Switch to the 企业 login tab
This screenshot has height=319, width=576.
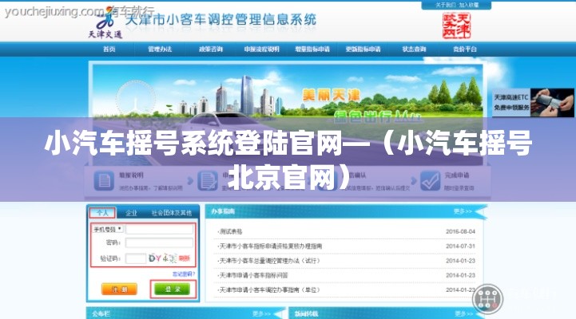click(x=131, y=213)
